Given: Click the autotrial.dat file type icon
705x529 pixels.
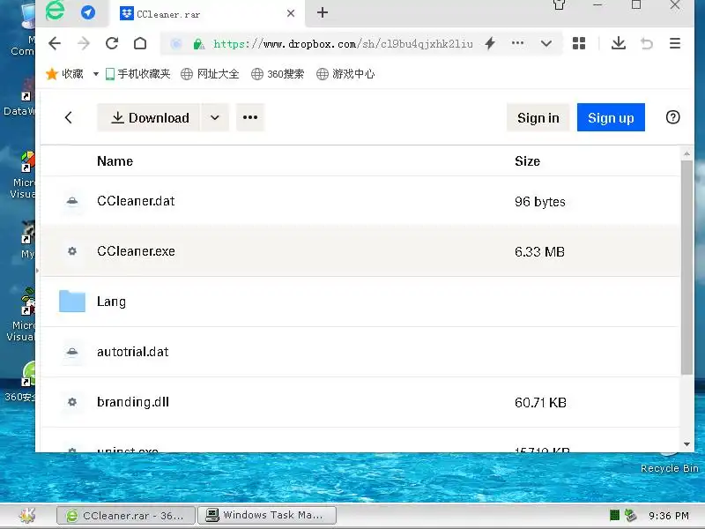Looking at the screenshot, I should coord(72,352).
